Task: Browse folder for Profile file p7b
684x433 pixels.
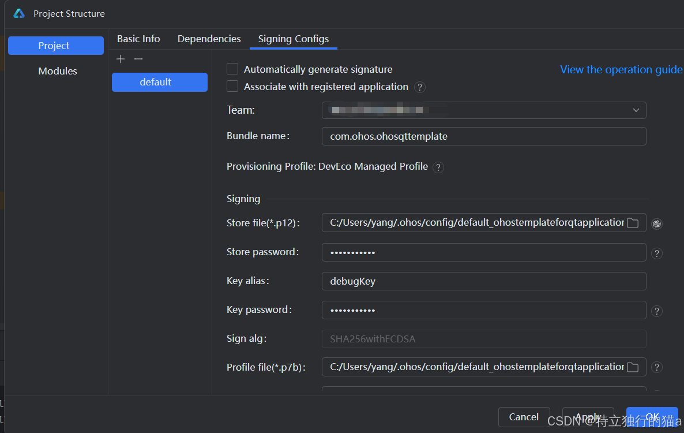Action: click(633, 368)
